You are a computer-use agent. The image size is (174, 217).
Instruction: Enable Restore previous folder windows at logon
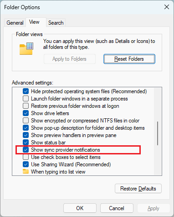click(x=26, y=106)
